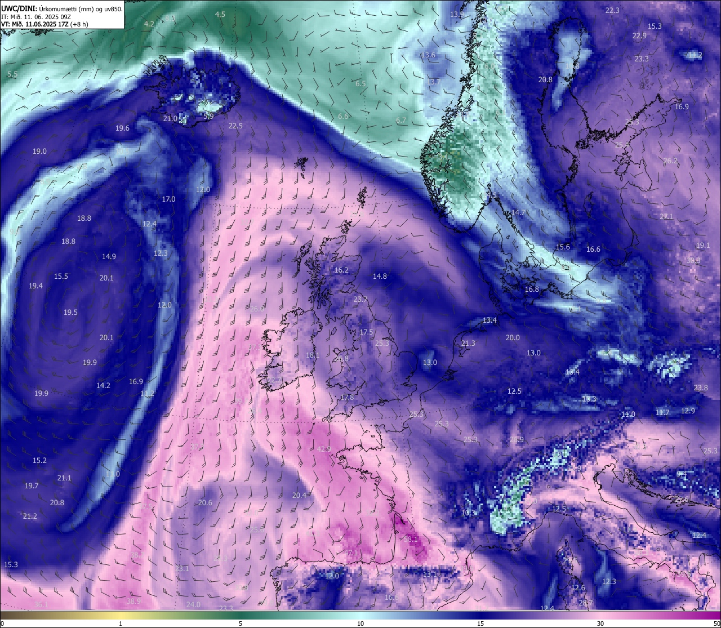721x628 pixels.
Task: Click the 15.5 value in the Atlantic low
Action: 61,276
